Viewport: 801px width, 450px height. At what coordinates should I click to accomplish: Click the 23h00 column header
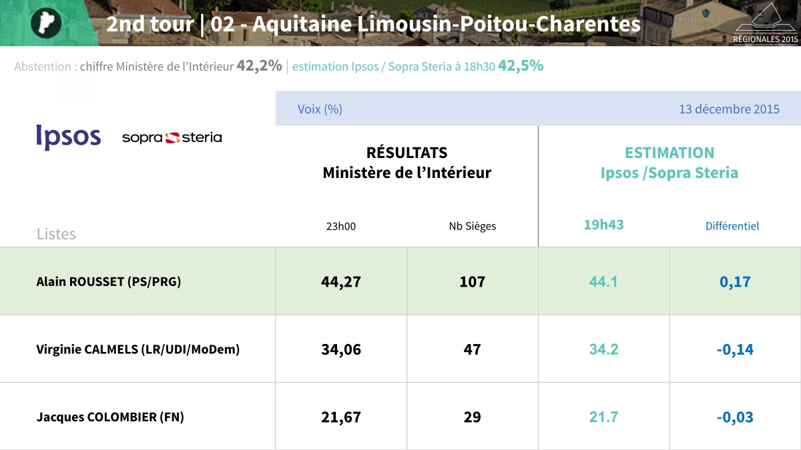(x=340, y=226)
